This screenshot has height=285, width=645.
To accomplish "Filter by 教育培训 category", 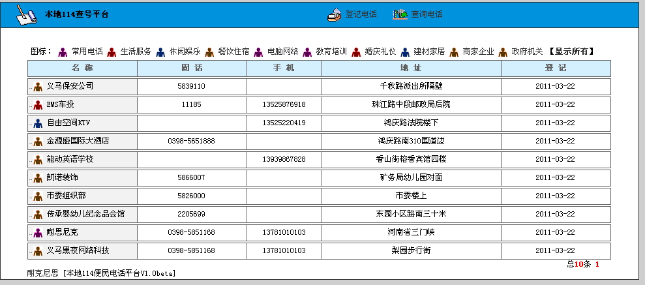I will [x=331, y=52].
